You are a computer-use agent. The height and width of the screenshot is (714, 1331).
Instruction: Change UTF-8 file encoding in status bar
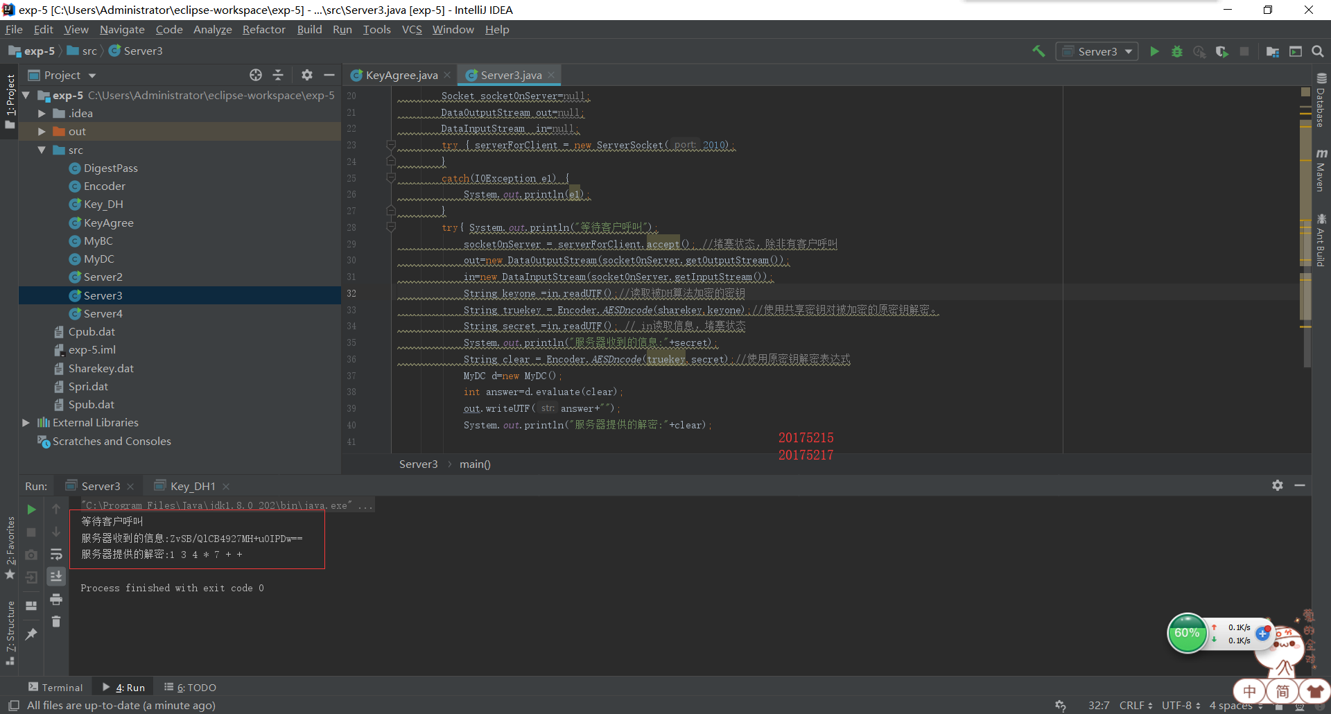pos(1181,706)
